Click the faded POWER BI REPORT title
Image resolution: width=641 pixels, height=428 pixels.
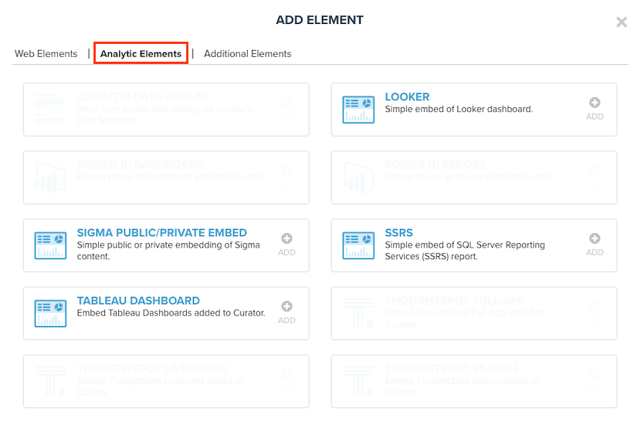point(435,164)
